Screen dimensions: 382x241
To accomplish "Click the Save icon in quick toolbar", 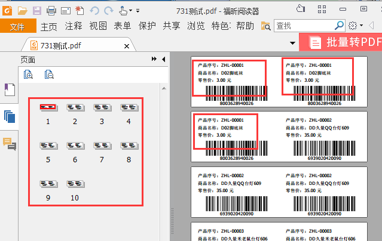I will [x=37, y=10].
